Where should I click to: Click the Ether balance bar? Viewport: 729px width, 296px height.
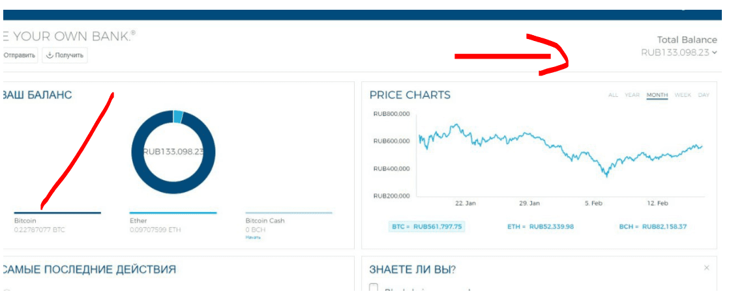point(173,213)
